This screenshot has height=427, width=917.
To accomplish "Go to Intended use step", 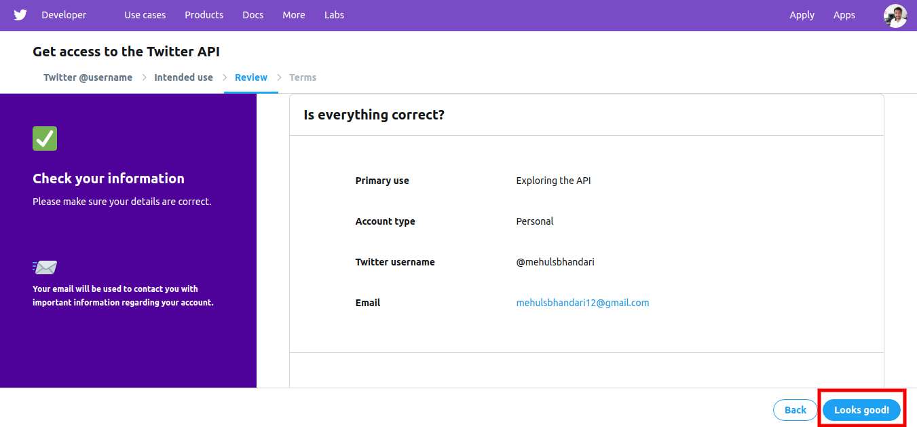I will click(x=183, y=77).
